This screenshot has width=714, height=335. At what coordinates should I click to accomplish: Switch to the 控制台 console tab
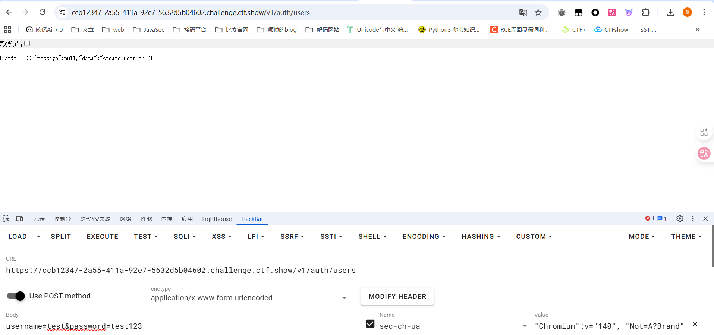(x=62, y=219)
